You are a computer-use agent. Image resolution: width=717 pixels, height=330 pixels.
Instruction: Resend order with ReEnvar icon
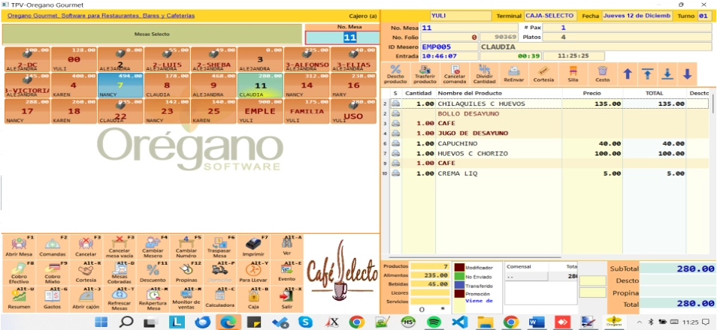tap(514, 74)
